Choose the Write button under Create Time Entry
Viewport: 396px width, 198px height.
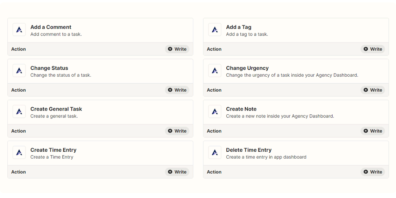pyautogui.click(x=177, y=172)
